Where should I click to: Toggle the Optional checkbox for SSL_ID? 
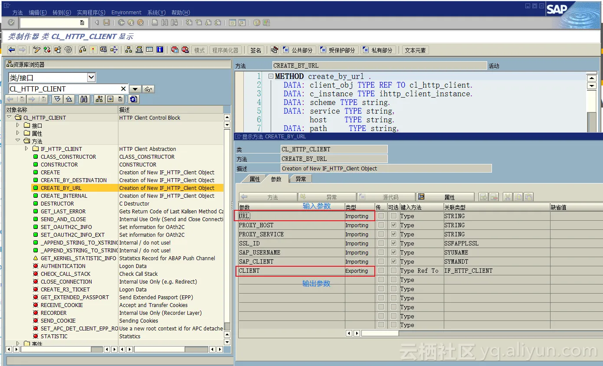click(x=393, y=243)
